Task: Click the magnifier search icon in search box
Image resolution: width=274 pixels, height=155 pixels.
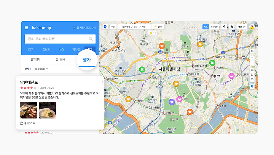Action: pos(91,39)
